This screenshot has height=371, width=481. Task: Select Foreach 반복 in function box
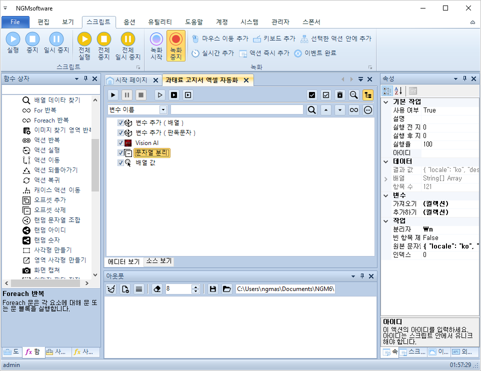click(x=51, y=120)
